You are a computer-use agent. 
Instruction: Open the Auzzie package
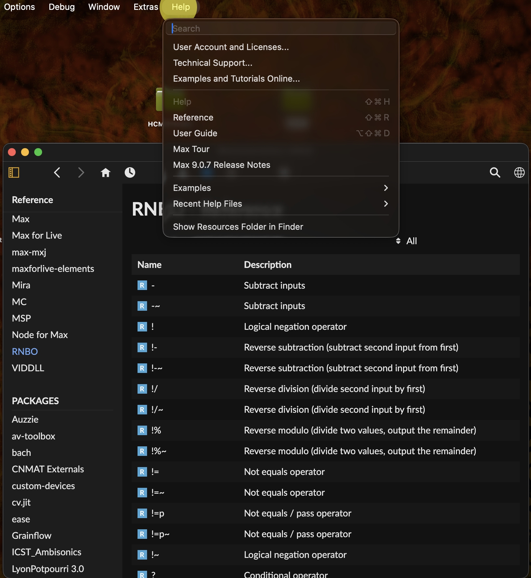click(25, 419)
